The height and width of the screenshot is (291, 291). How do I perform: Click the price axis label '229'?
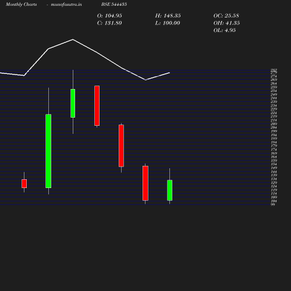pyautogui.click(x=274, y=109)
